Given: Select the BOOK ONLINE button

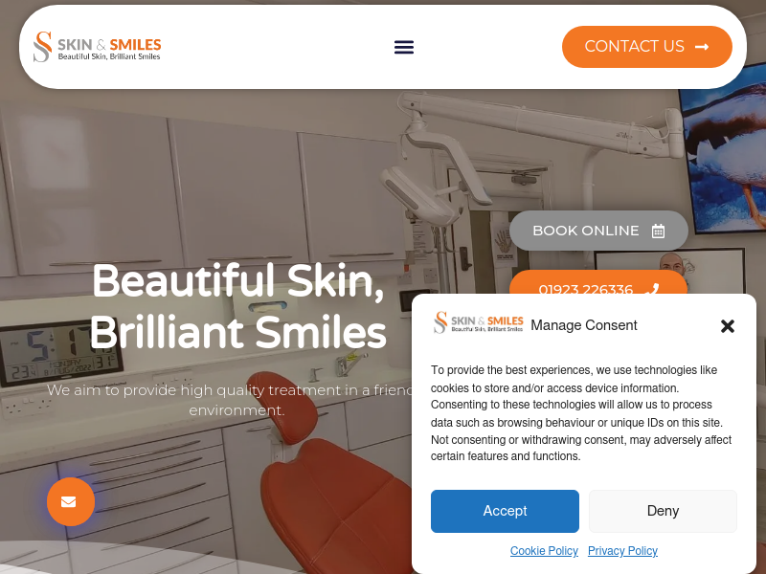Looking at the screenshot, I should pos(598,231).
